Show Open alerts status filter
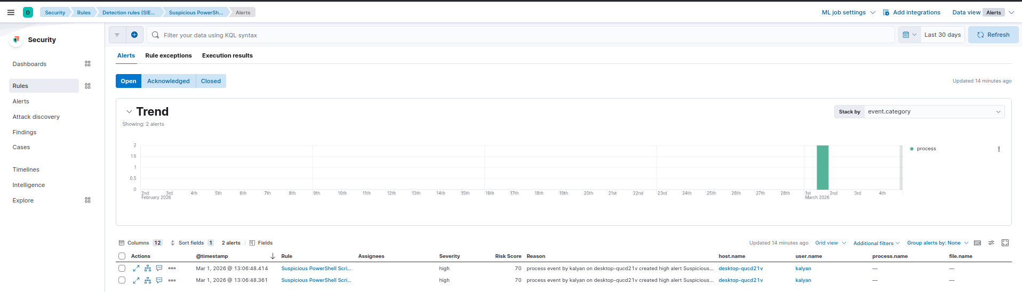This screenshot has height=292, width=1022. click(x=129, y=81)
